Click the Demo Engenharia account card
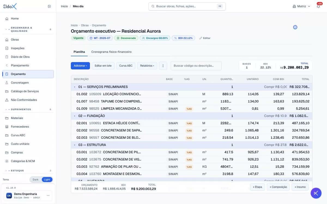 28,196
